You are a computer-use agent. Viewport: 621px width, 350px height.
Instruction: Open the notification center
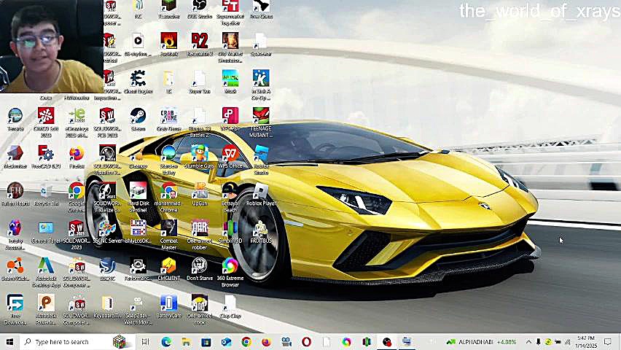pos(608,342)
